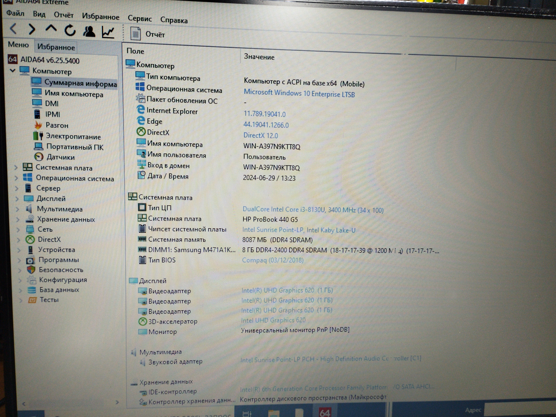Select WIN-A397N9KTT8Q computer name value
This screenshot has width=556, height=417.
pyautogui.click(x=272, y=146)
